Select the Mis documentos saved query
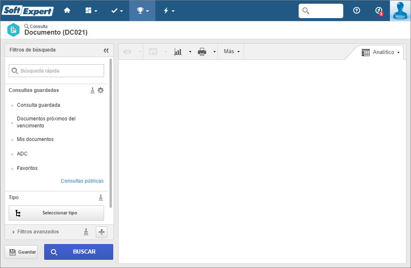This screenshot has width=411, height=268. [x=35, y=139]
